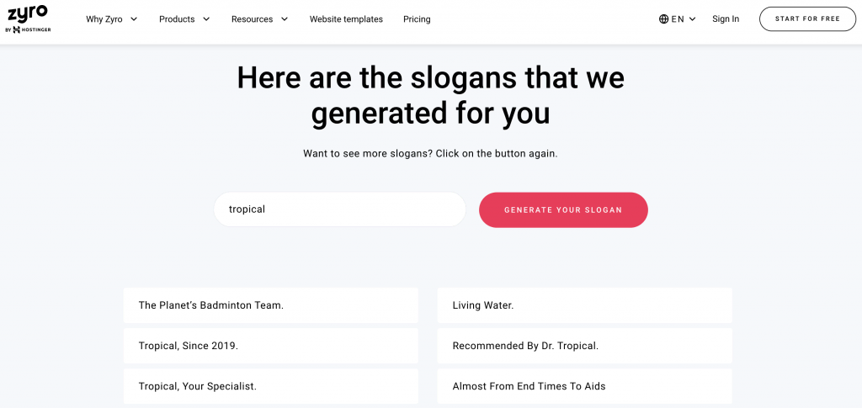Screen dimensions: 862x408
Task: Open Website templates page
Action: 346,19
